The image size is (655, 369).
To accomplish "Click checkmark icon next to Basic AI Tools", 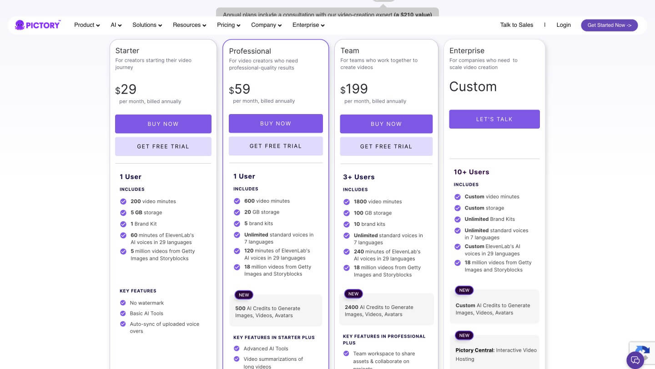I will click(x=123, y=313).
